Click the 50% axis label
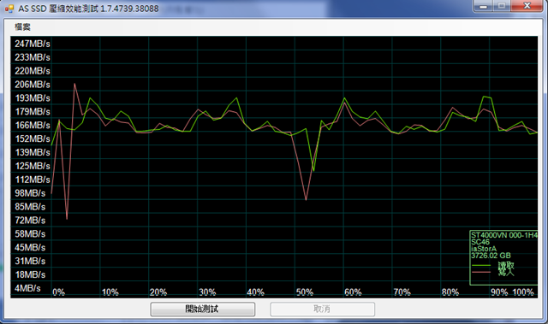 tap(305, 292)
